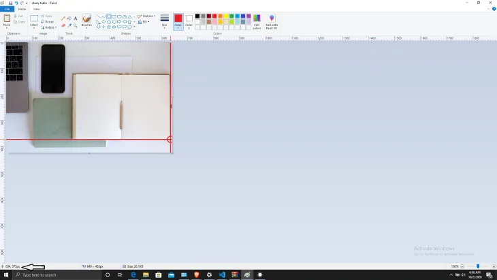
Task: Choose the Triangle shape
Action: (129, 16)
